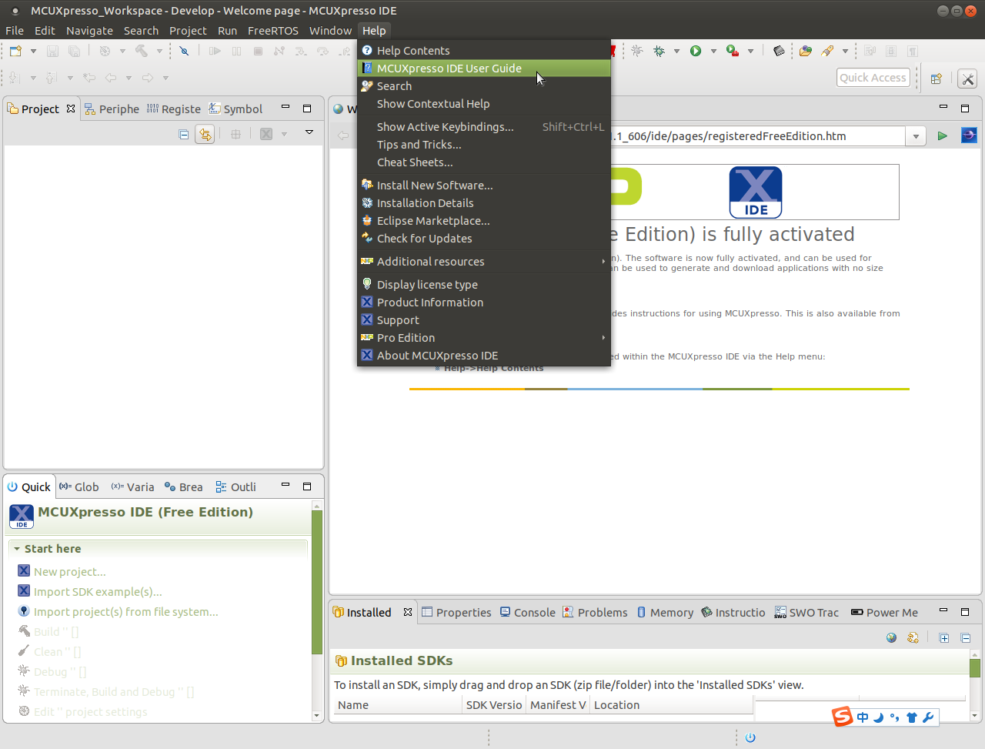985x749 pixels.
Task: Switch to the Console tab
Action: [x=528, y=613]
